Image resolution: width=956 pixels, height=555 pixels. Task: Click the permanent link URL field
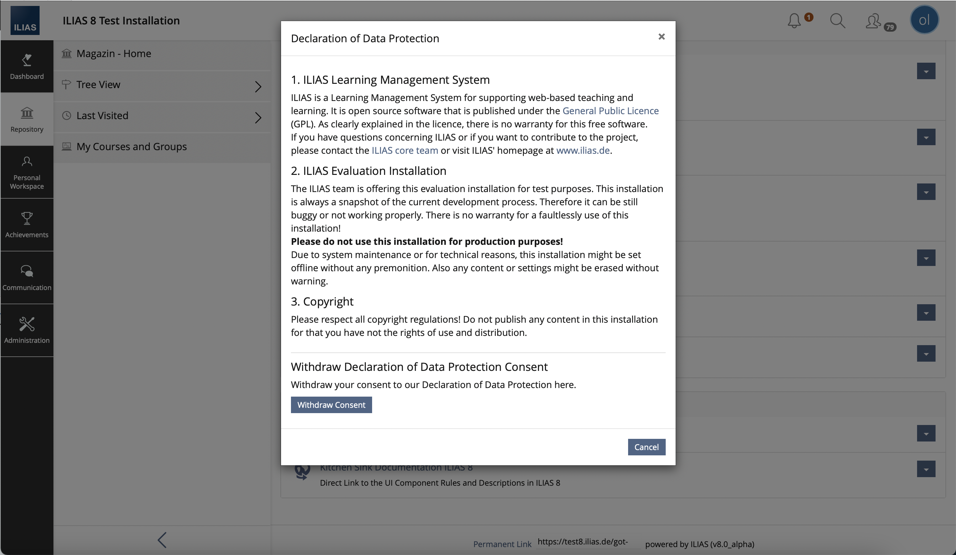click(587, 542)
